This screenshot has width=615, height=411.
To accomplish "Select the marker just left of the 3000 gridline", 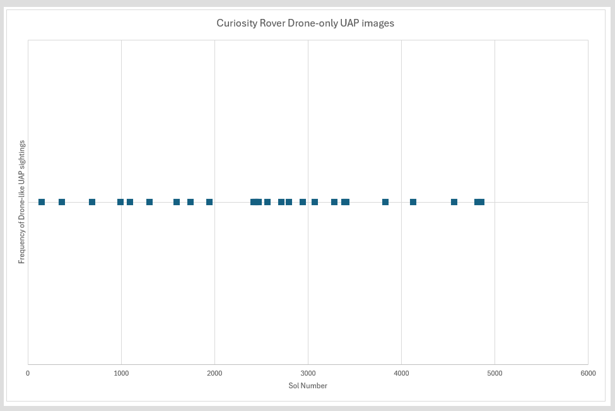I will [x=303, y=202].
